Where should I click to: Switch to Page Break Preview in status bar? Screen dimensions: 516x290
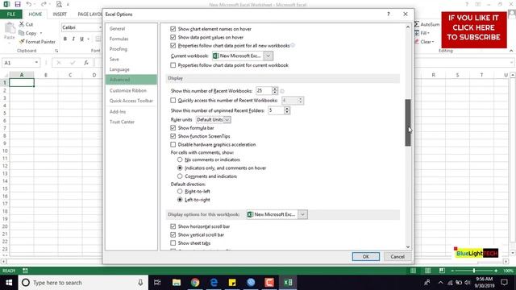[x=442, y=271]
